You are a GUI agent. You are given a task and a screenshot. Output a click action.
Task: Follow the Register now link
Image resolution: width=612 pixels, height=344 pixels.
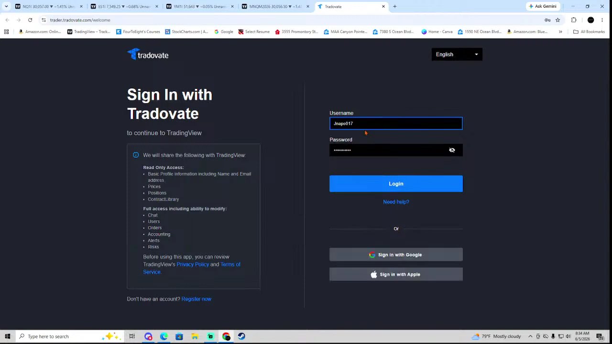tap(196, 299)
